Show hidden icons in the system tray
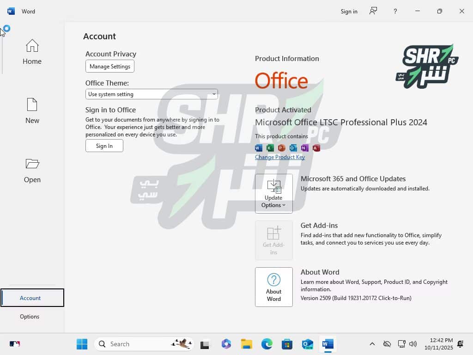Viewport: 473px width, 355px height. click(x=372, y=344)
